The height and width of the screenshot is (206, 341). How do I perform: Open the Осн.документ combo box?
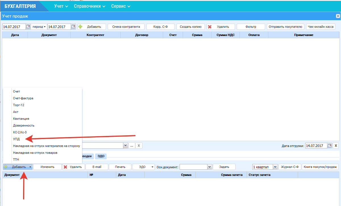210,167
